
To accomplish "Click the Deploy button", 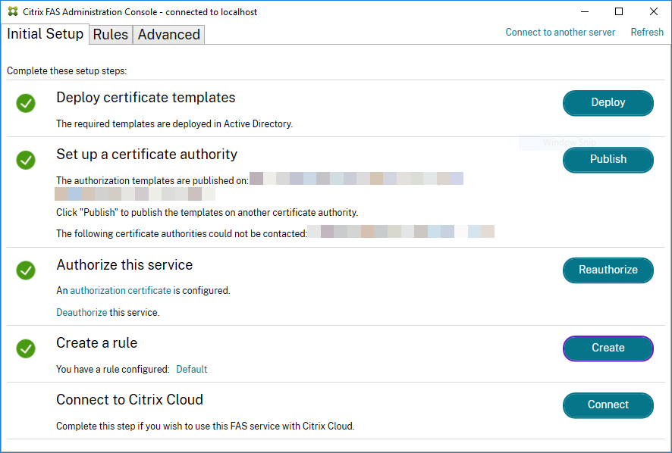I will coord(608,103).
